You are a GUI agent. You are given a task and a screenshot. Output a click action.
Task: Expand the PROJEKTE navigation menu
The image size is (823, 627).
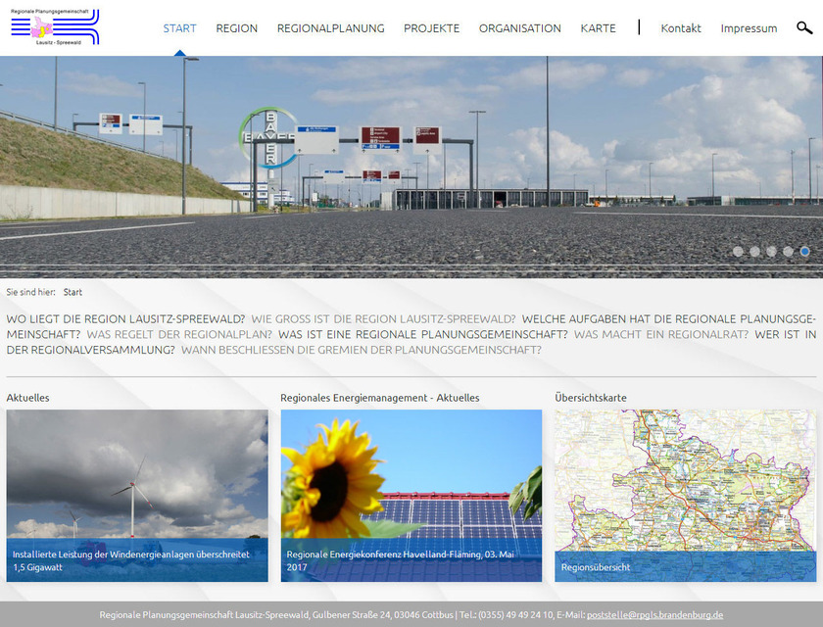click(x=431, y=28)
